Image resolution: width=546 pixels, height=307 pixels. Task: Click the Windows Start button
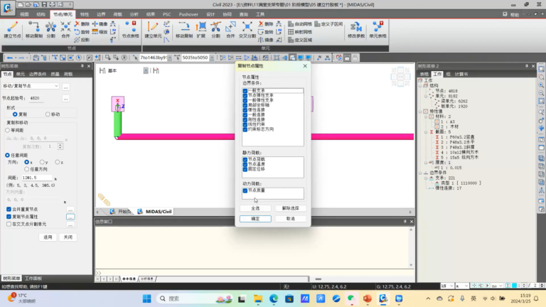146,298
